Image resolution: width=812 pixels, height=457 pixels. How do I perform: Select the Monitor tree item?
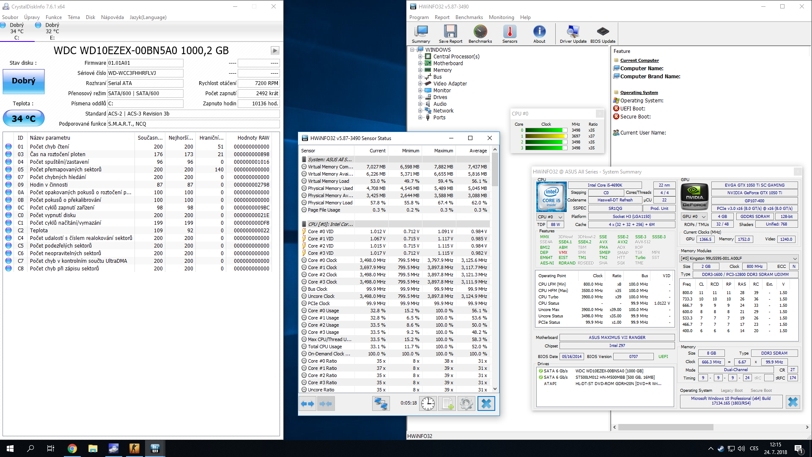tap(442, 91)
